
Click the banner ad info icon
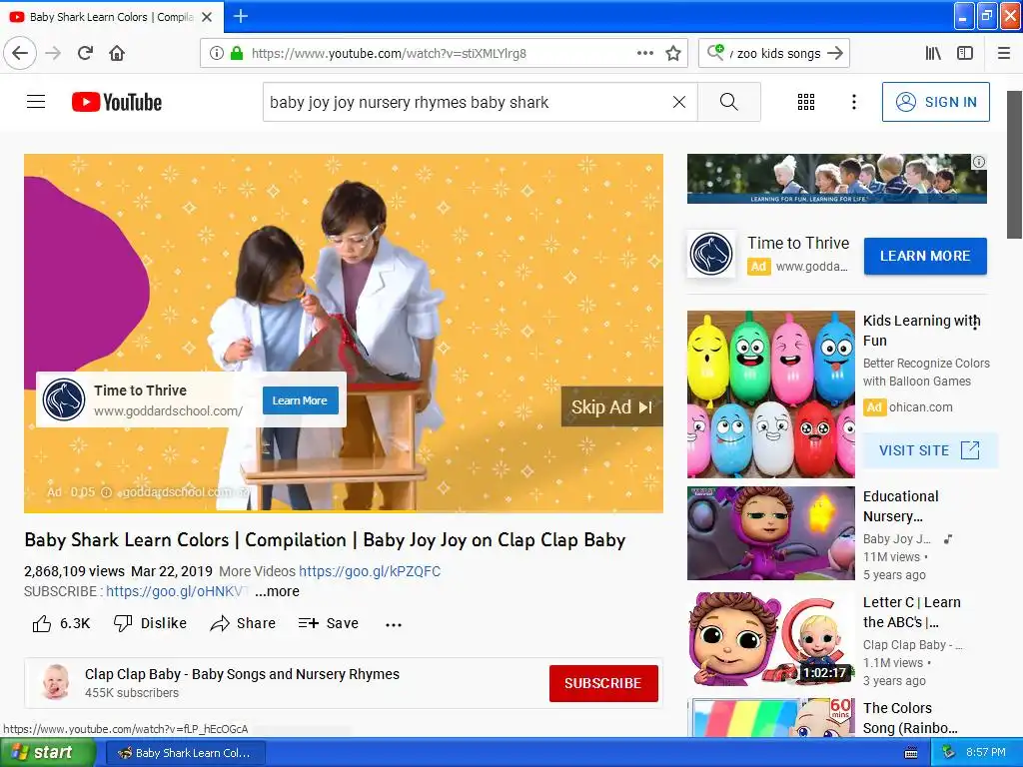[979, 162]
